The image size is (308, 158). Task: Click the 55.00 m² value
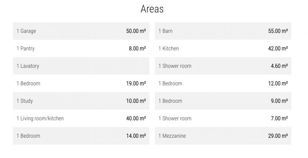[278, 31]
